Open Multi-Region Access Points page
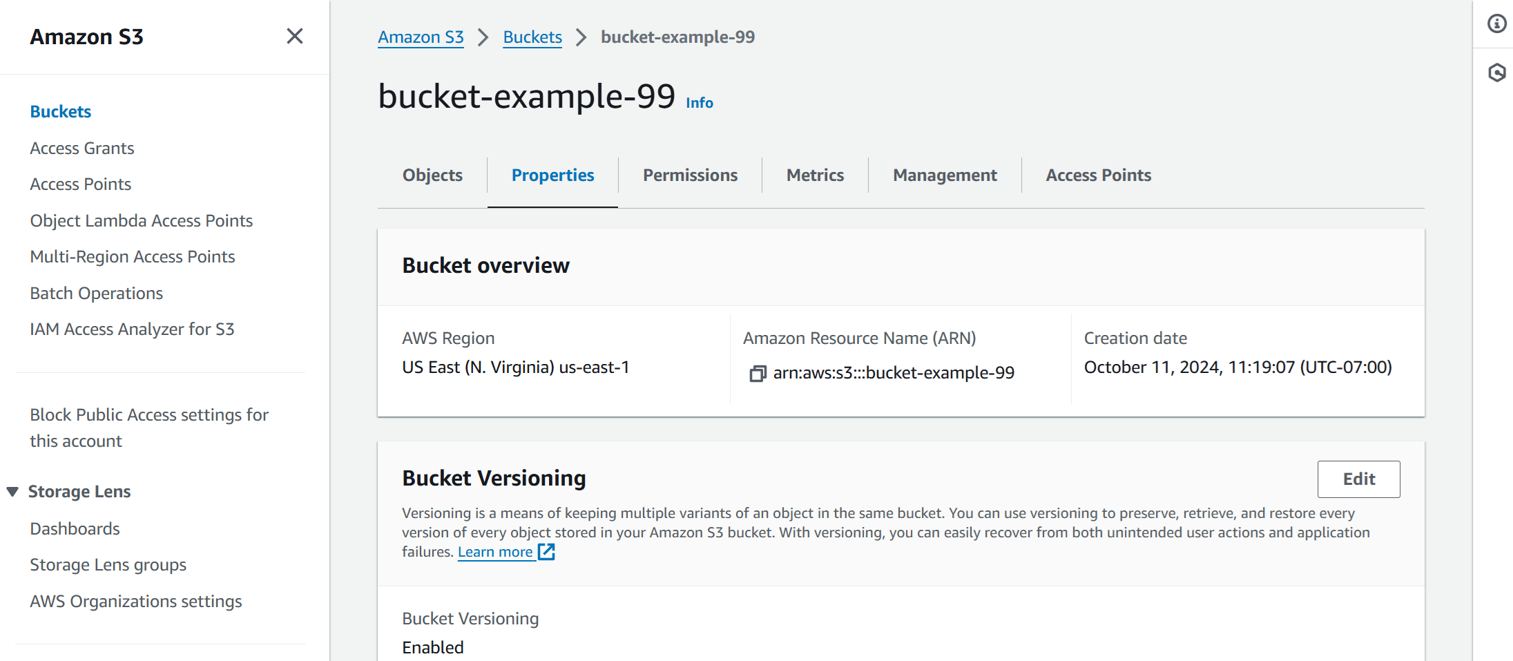This screenshot has width=1513, height=661. [132, 256]
